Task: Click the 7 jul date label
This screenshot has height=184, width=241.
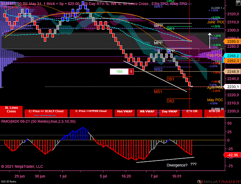Action: point(154,176)
